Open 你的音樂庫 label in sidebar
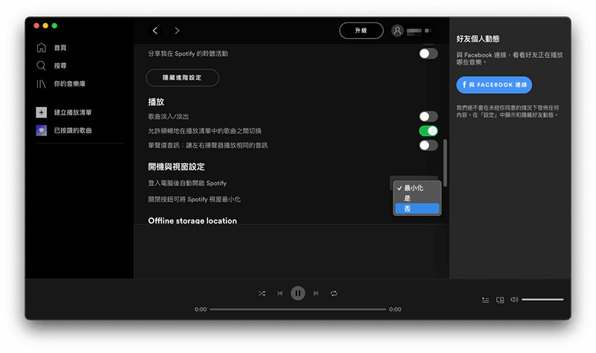 (x=69, y=83)
